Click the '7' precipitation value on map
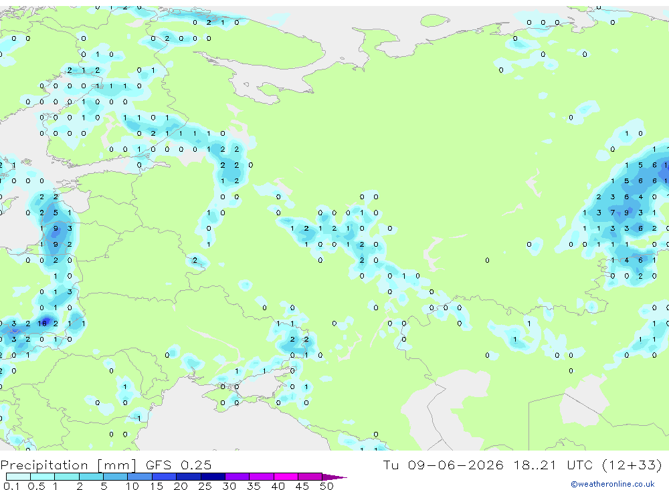The width and height of the screenshot is (669, 490). (x=612, y=213)
